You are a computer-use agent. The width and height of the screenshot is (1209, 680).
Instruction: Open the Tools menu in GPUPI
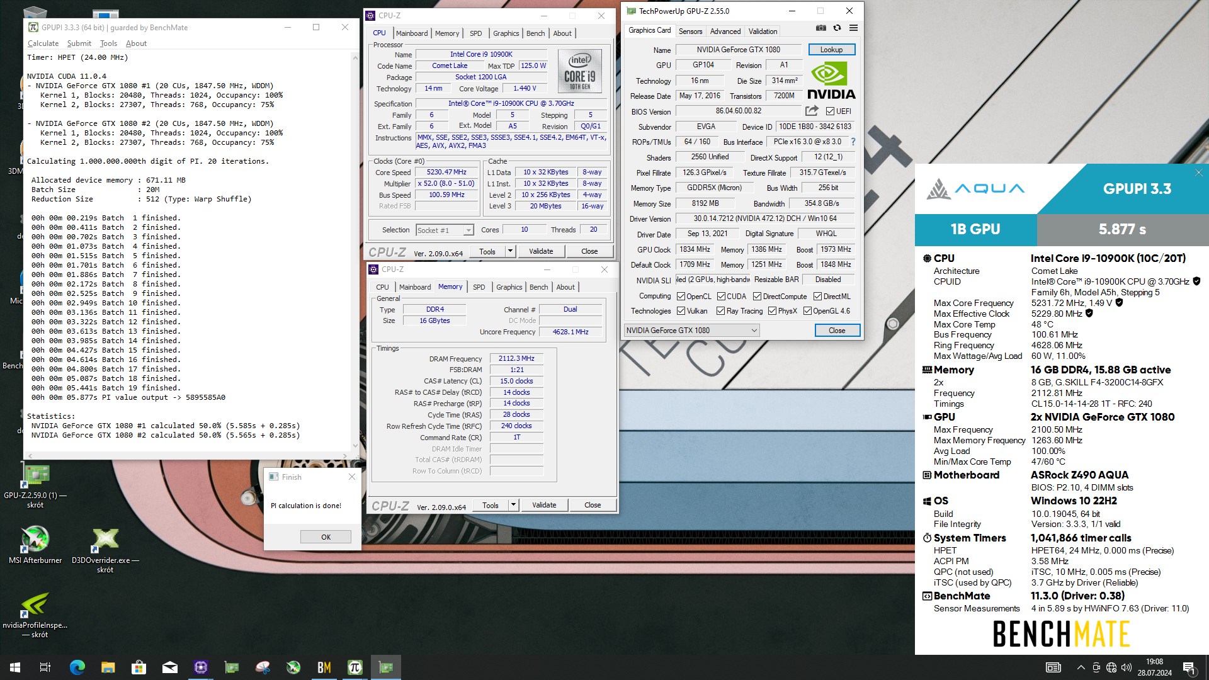point(108,43)
